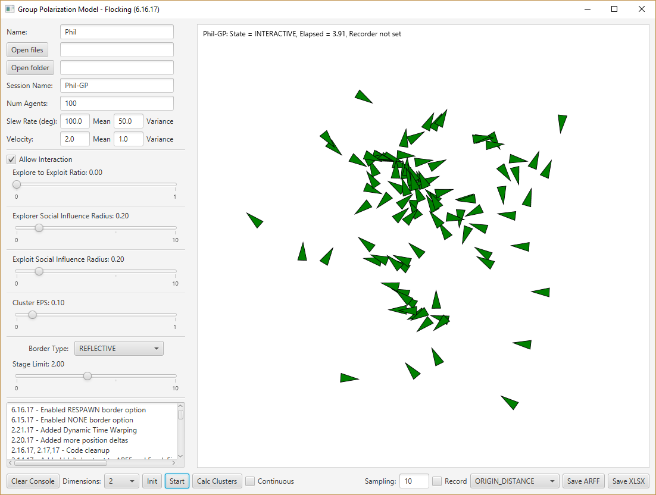
Task: Expand the Dimensions dropdown
Action: (121, 481)
